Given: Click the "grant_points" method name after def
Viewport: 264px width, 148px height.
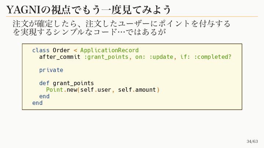Looking at the screenshot, I should [73, 83].
